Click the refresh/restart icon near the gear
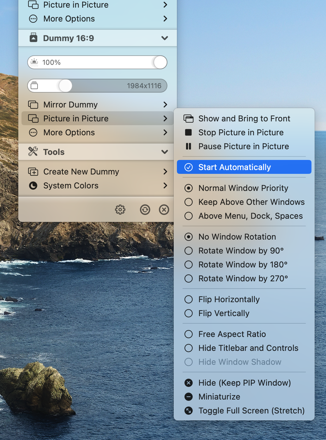 pos(145,210)
